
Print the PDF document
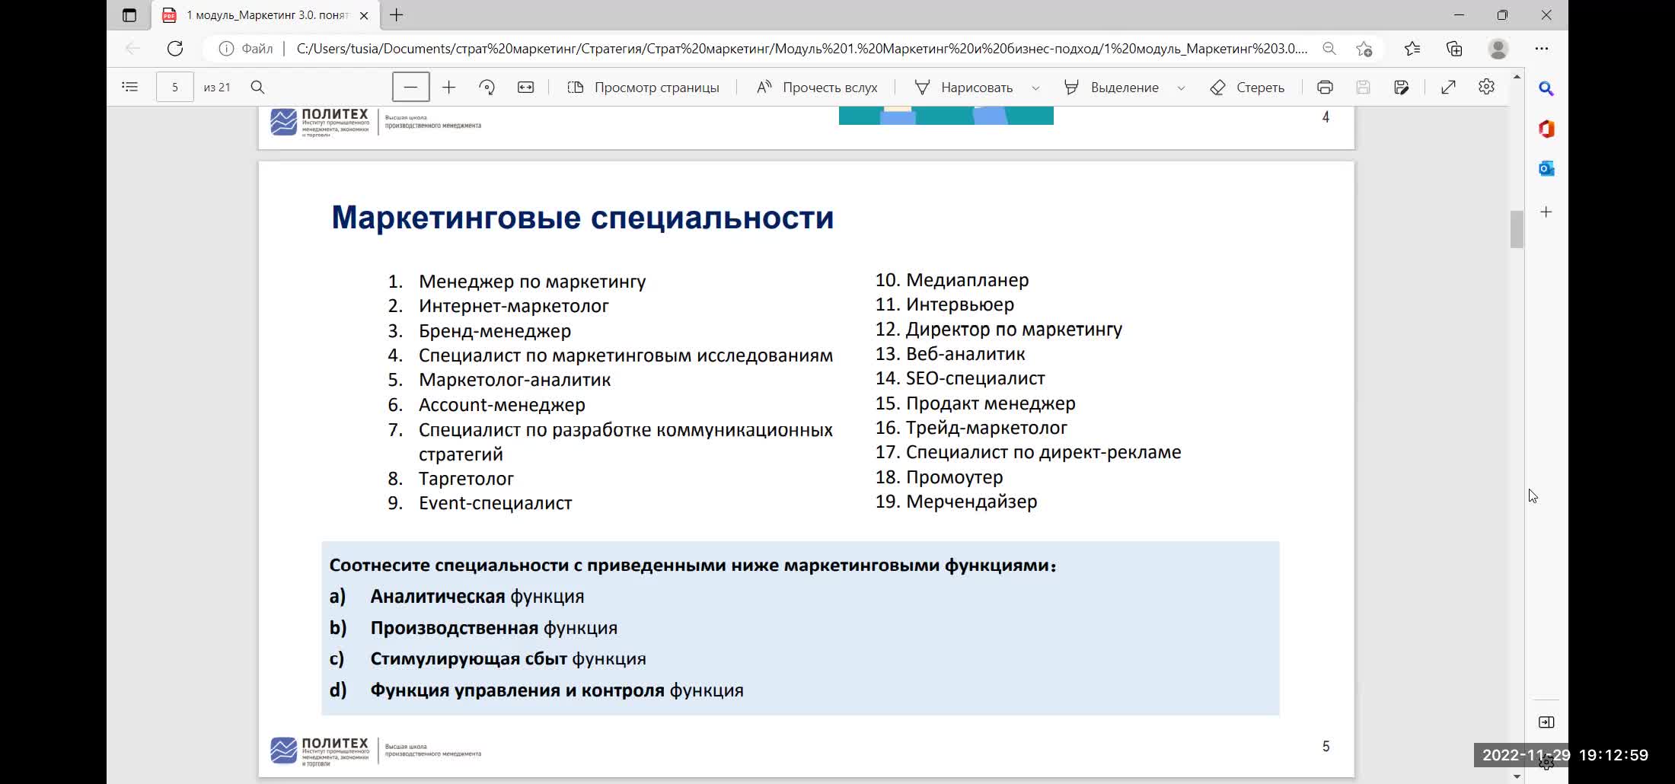(x=1325, y=88)
